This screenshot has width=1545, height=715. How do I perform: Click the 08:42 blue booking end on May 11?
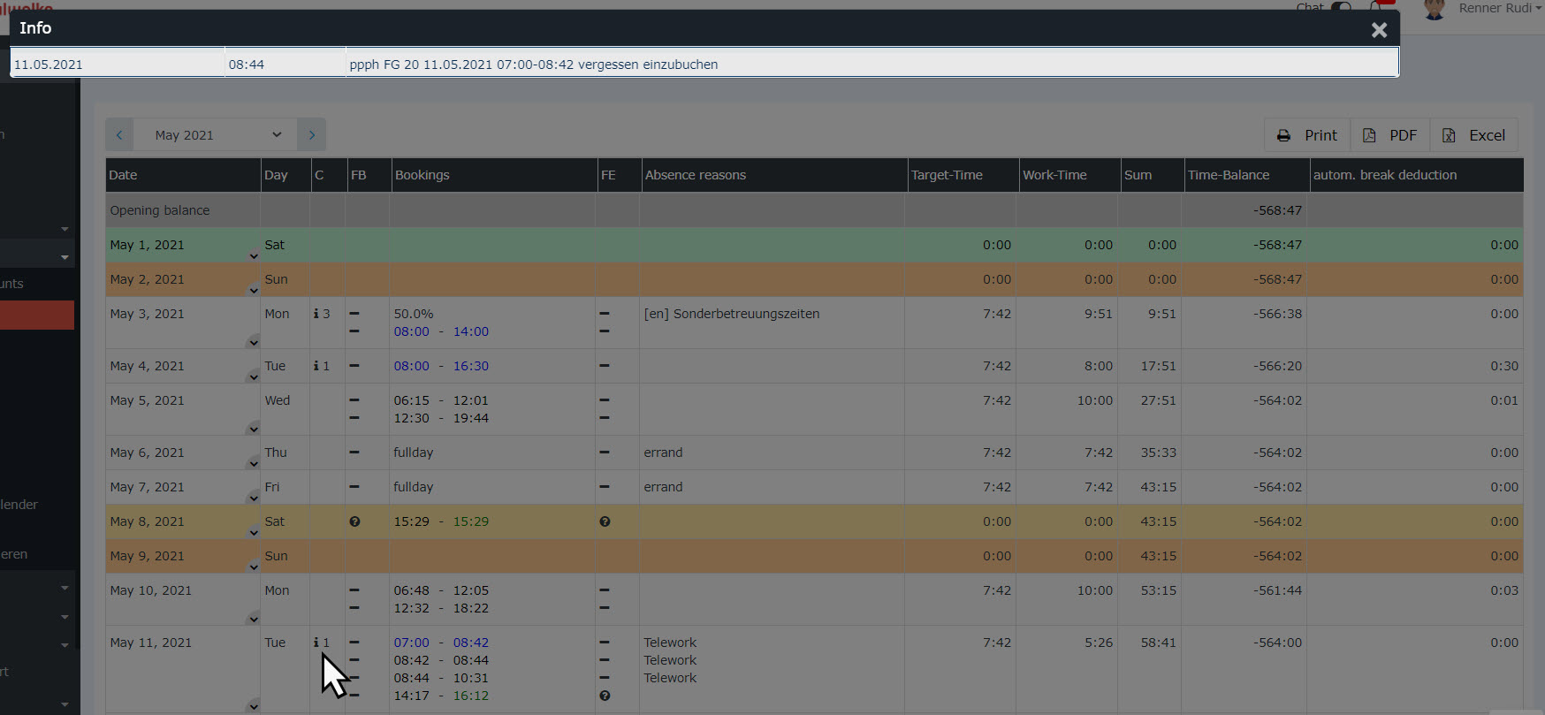471,643
